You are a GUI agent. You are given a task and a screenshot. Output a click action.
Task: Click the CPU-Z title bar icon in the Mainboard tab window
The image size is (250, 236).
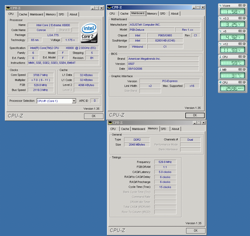(109, 7)
